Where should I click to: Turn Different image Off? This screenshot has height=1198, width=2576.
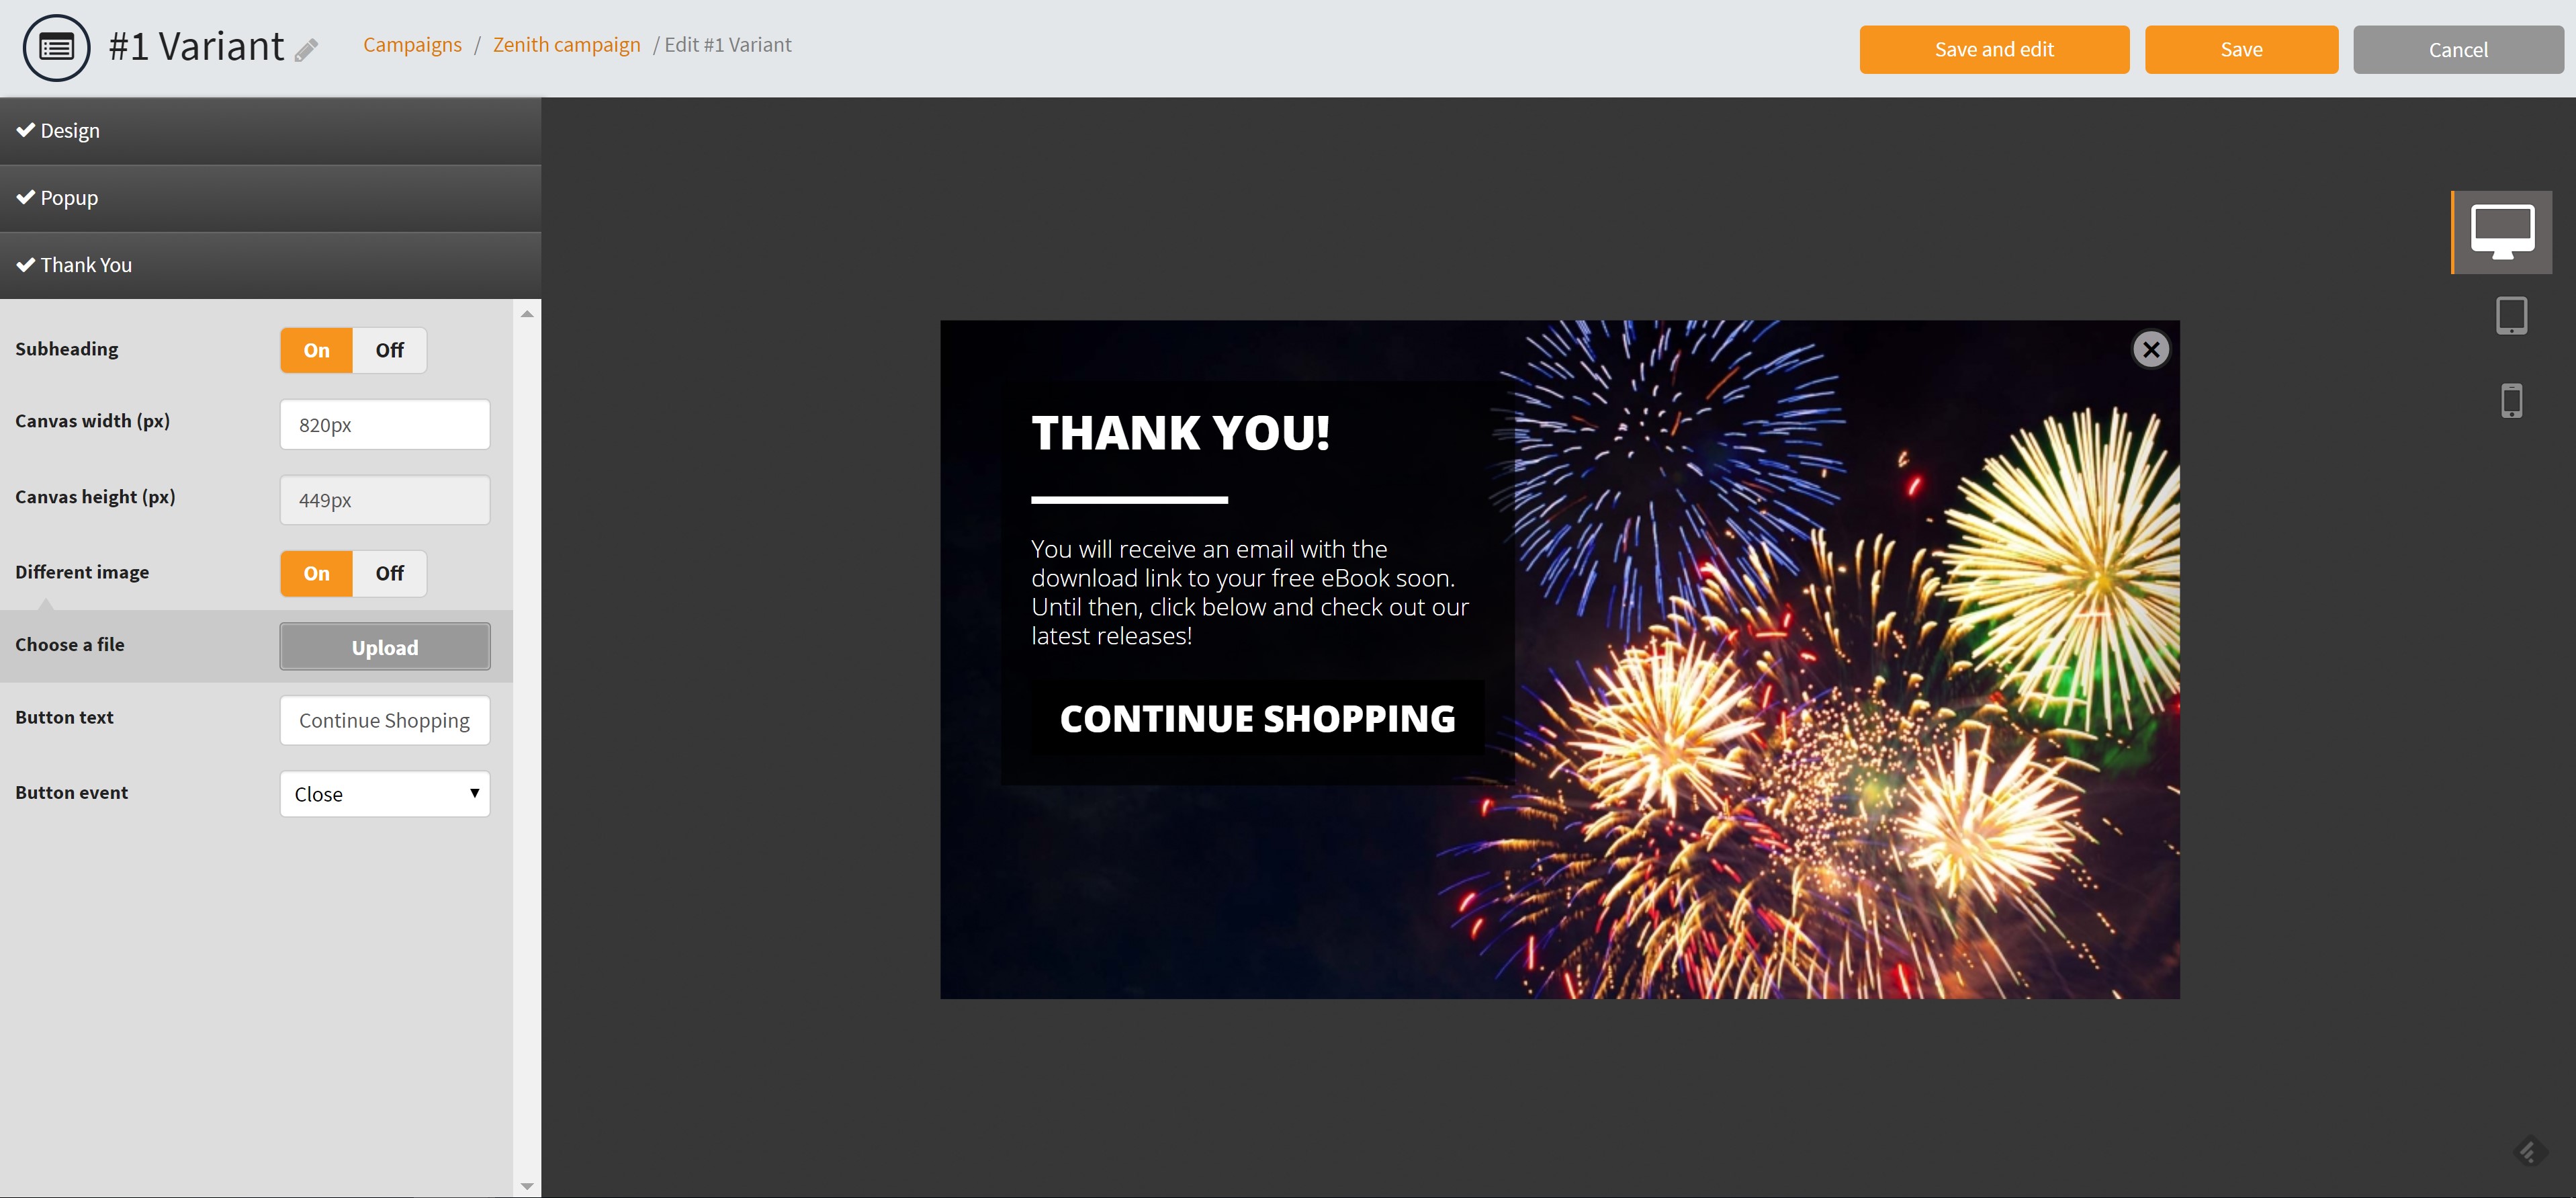(389, 573)
